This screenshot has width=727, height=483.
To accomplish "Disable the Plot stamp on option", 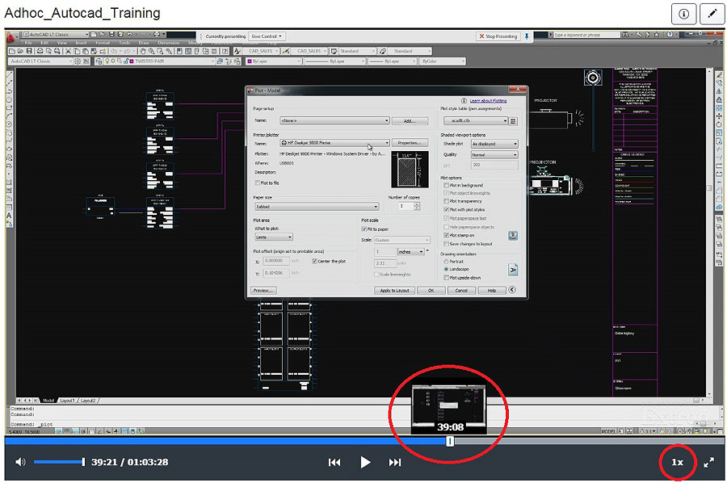I will [446, 235].
